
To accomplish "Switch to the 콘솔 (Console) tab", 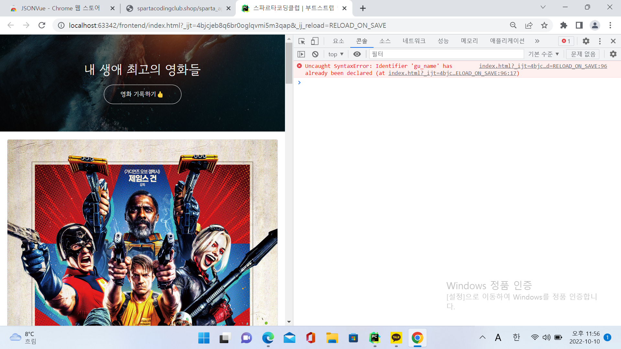I will click(x=362, y=41).
